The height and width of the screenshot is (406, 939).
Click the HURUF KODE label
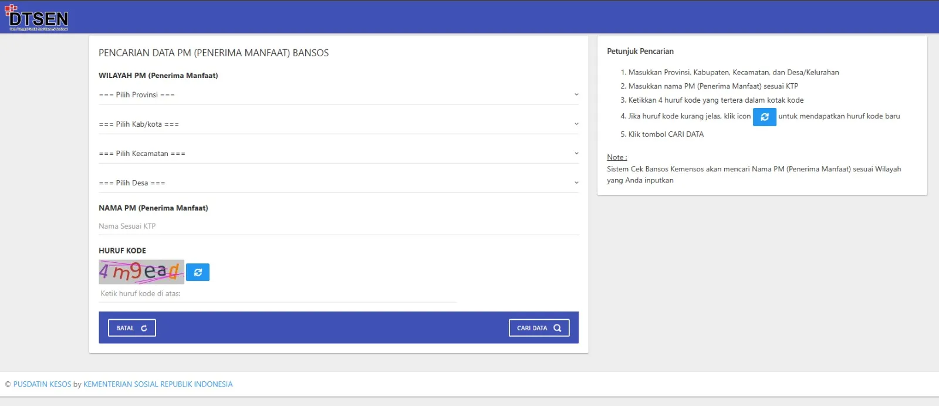(122, 251)
